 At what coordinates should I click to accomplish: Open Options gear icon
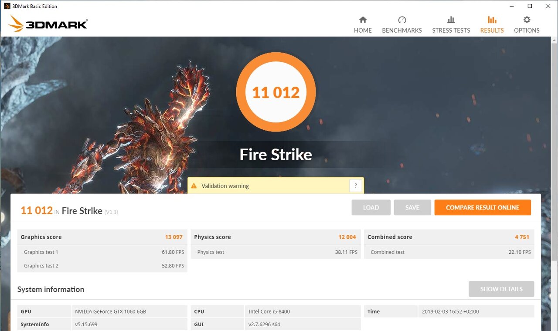click(527, 20)
